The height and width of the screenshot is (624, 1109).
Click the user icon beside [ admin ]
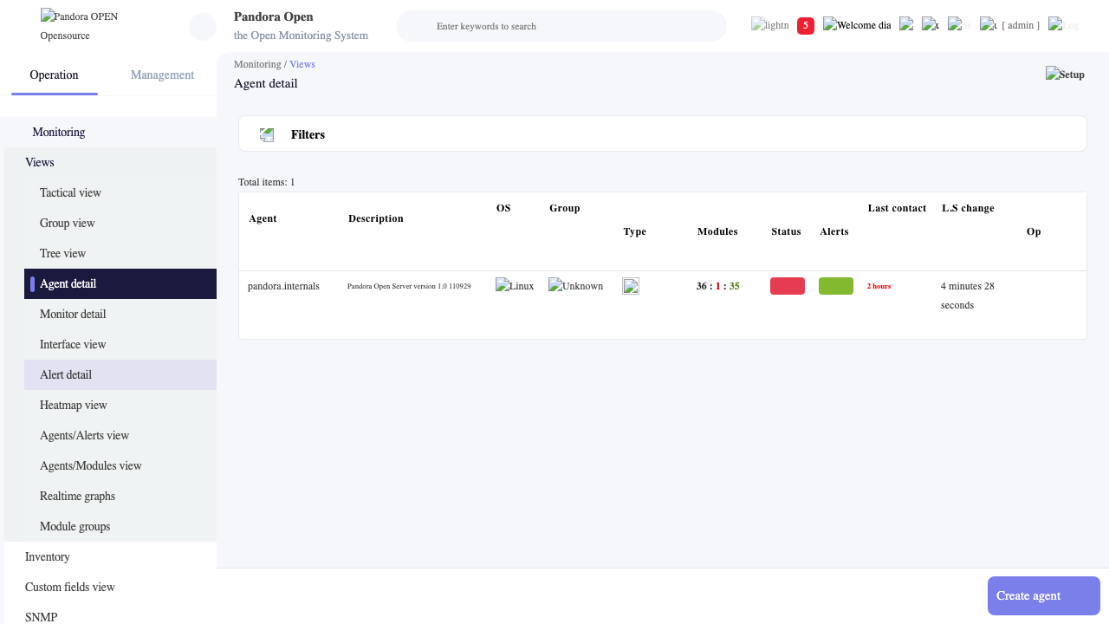(989, 24)
